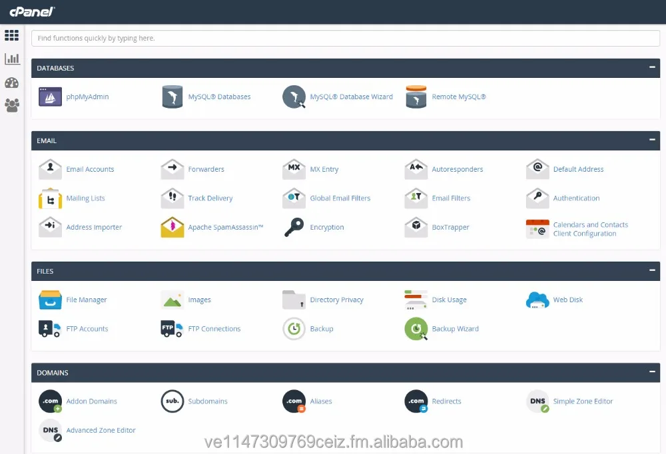Screen dimensions: 666x454
Task: Open the Remote MySQL icon
Action: click(416, 97)
